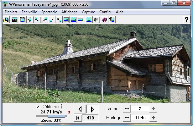Open the Affichage menu
This screenshot has width=193, height=126.
pos(70,12)
